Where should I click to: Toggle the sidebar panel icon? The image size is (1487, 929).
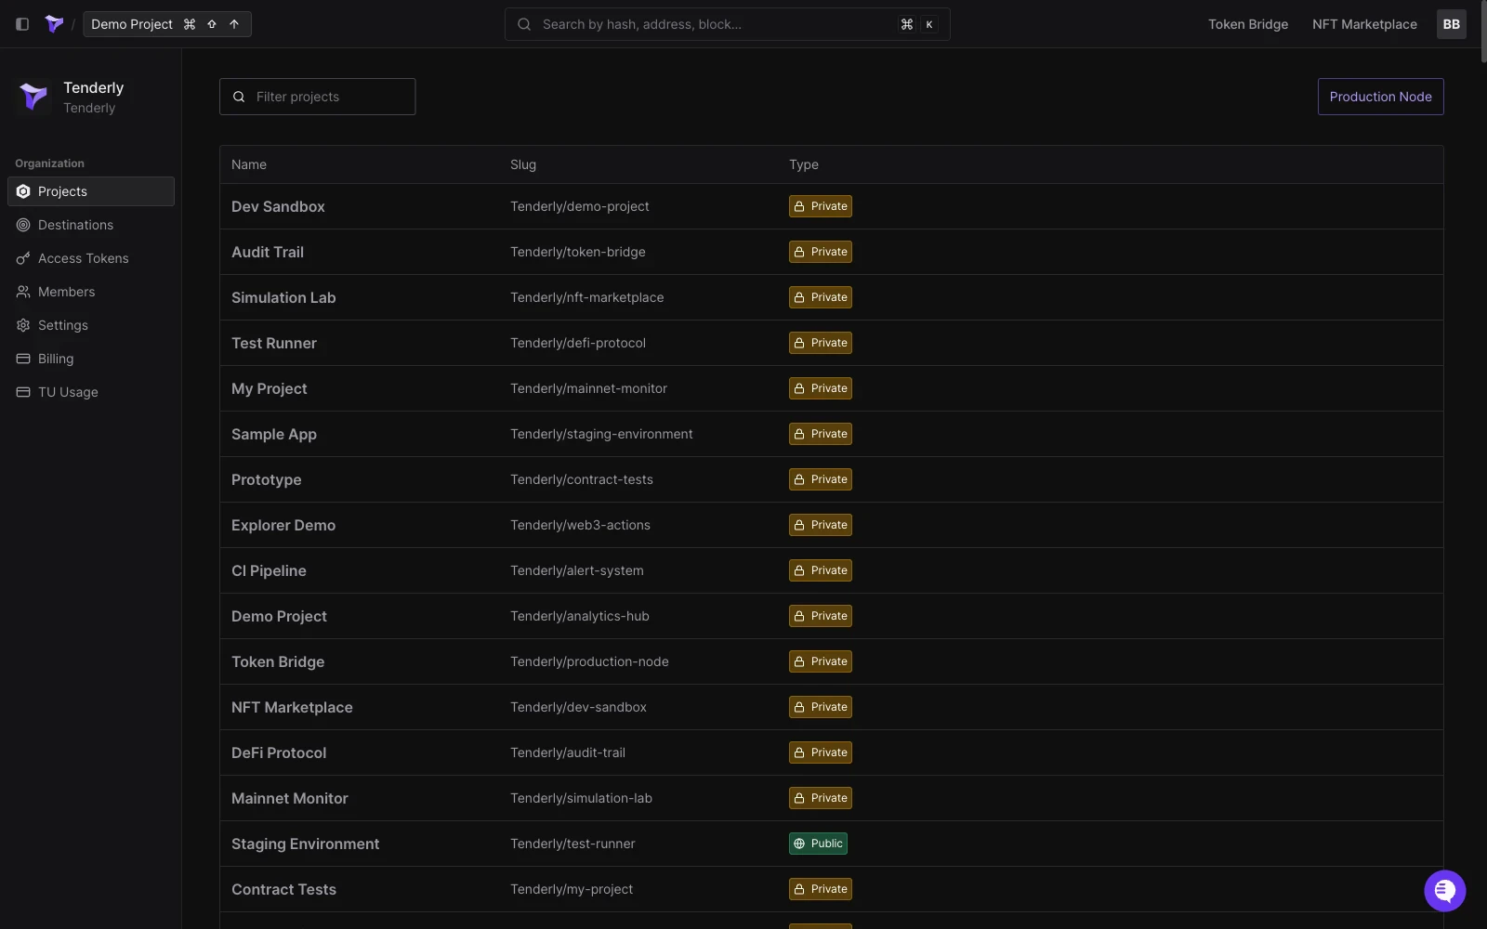coord(22,24)
